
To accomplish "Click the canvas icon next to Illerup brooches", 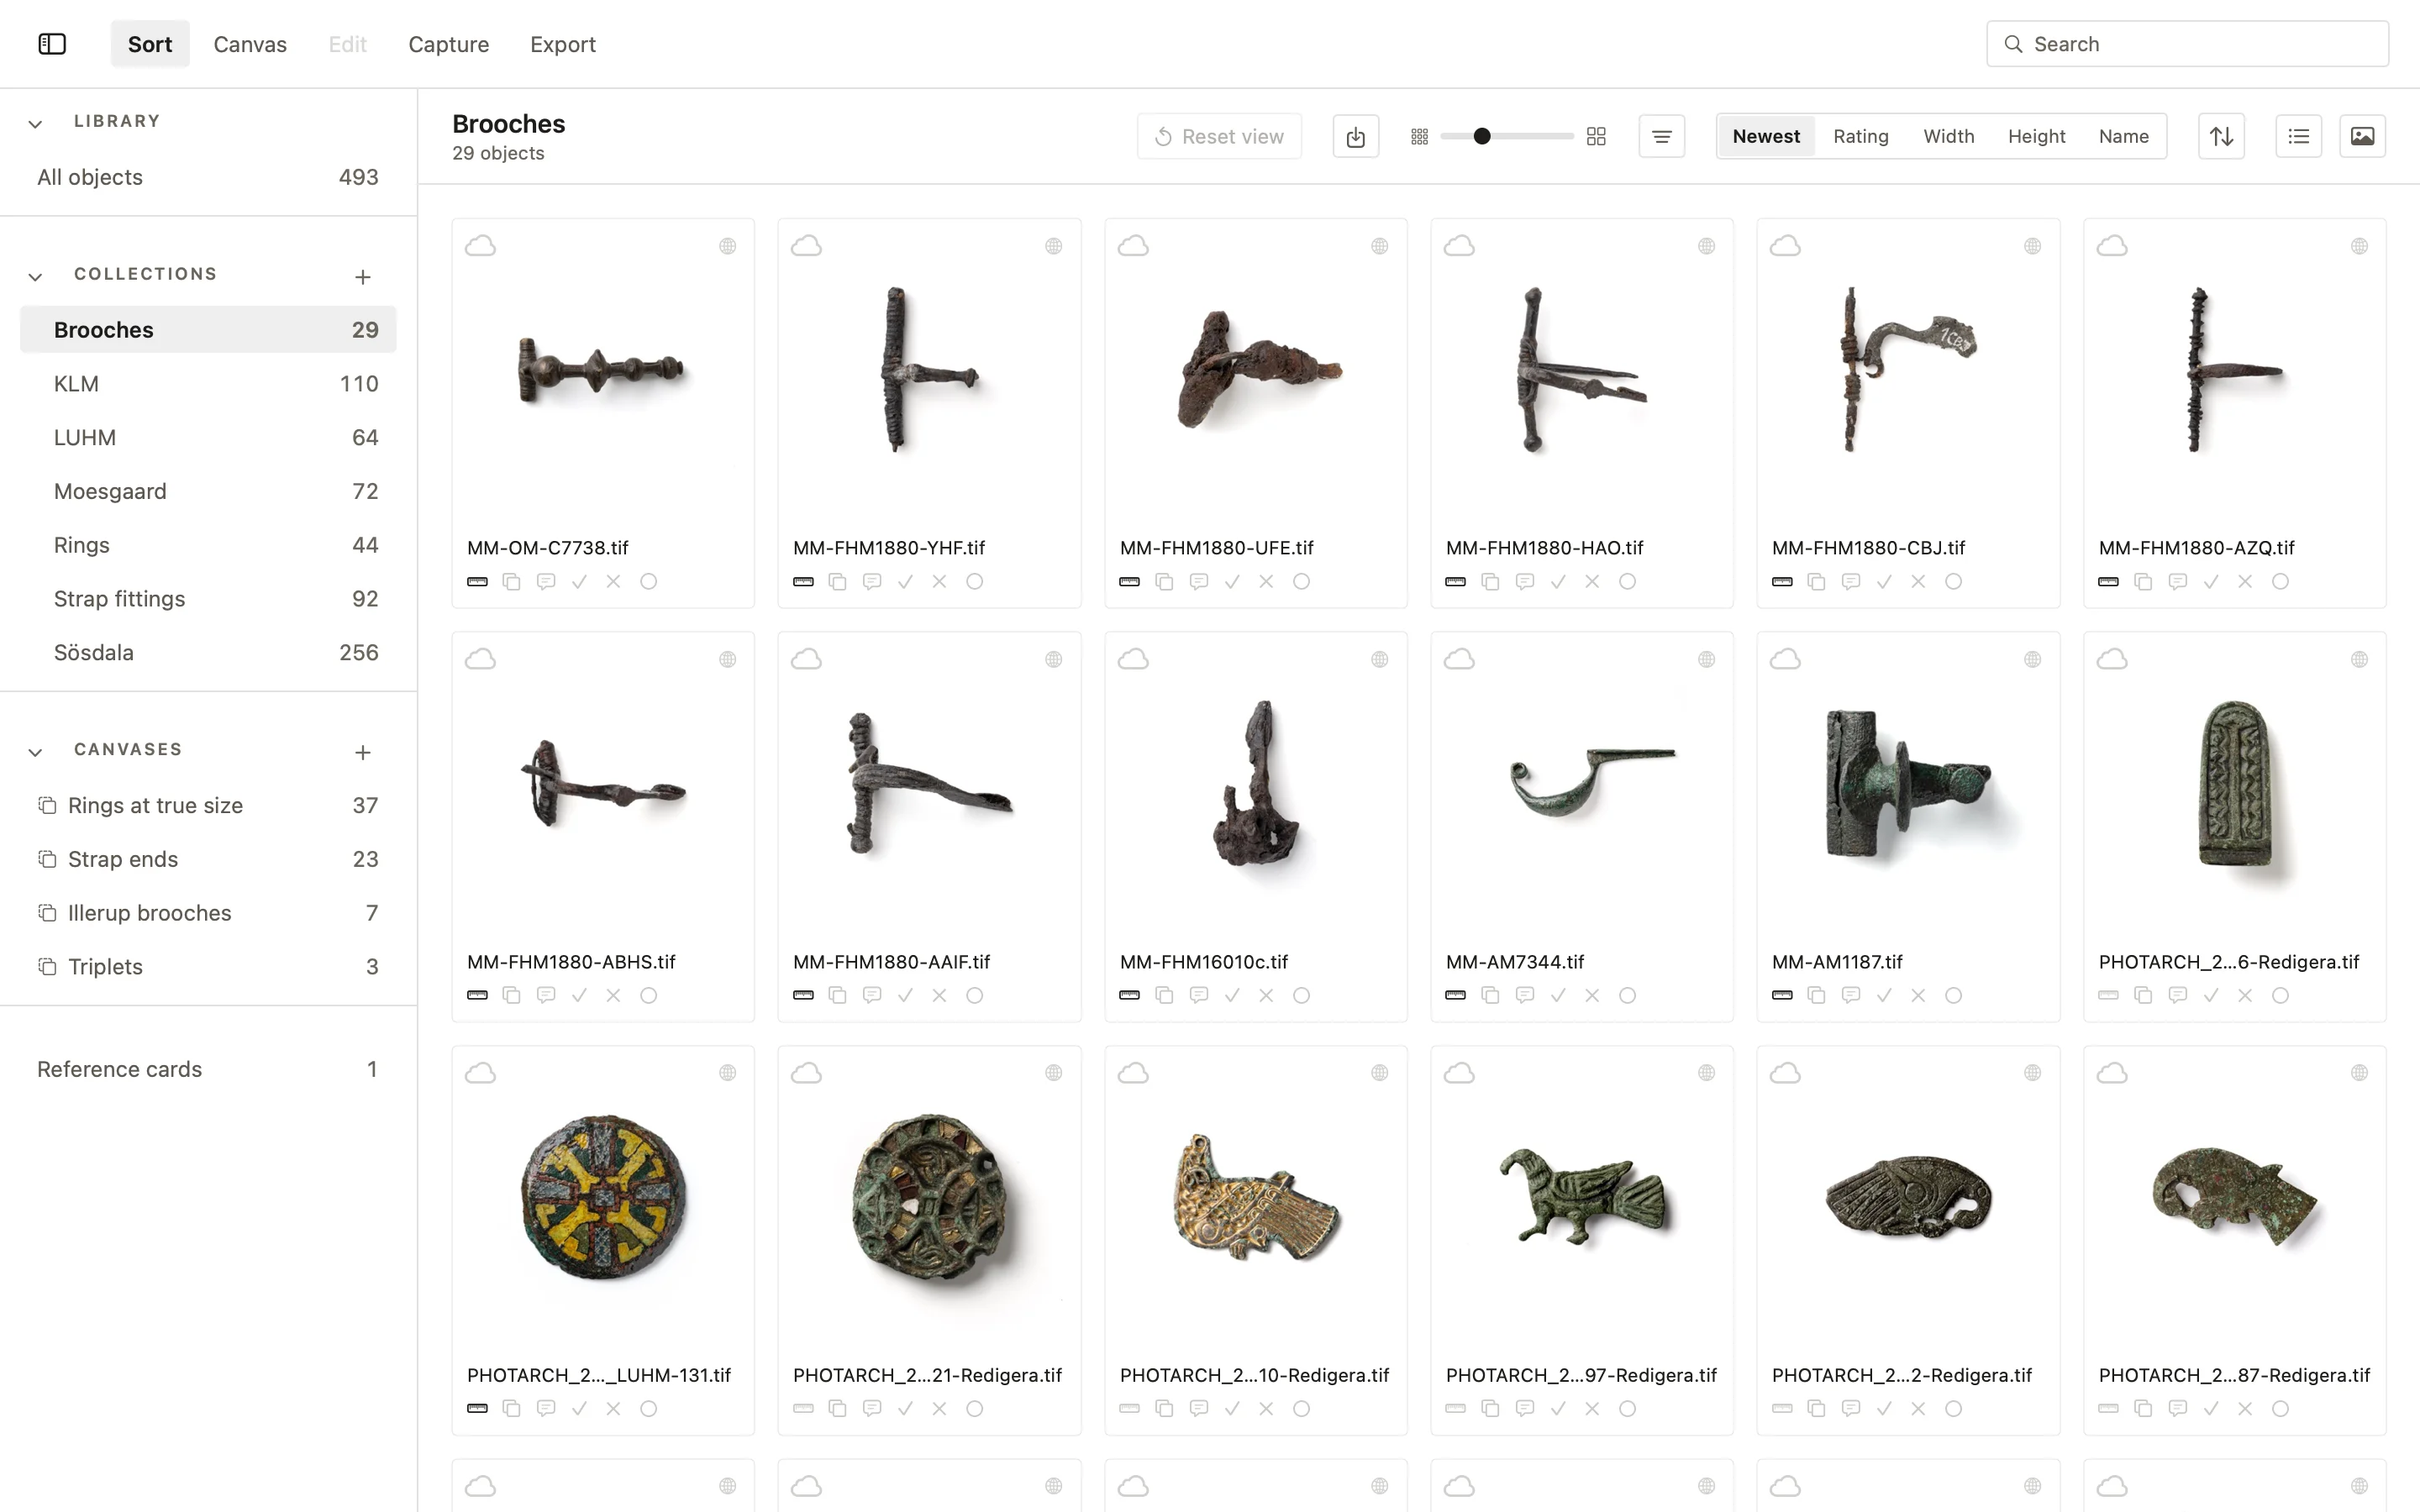I will pyautogui.click(x=47, y=912).
